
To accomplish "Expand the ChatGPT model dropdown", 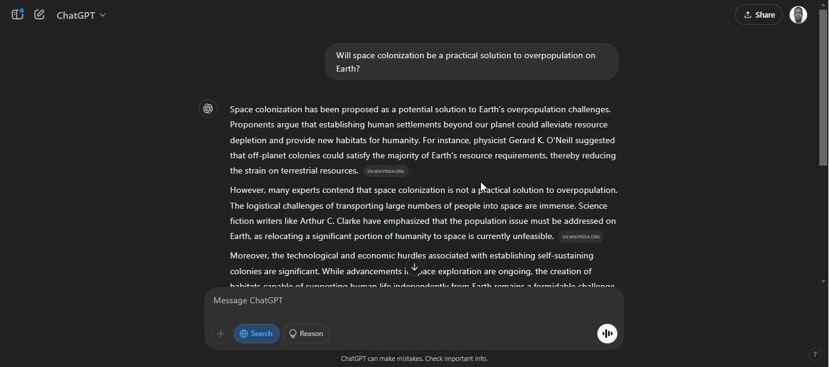I will (x=81, y=15).
